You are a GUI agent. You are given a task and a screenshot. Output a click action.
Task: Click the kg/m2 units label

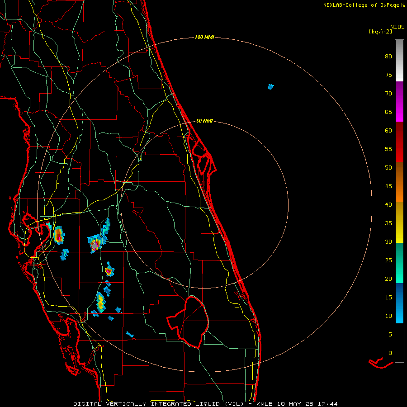(380, 32)
